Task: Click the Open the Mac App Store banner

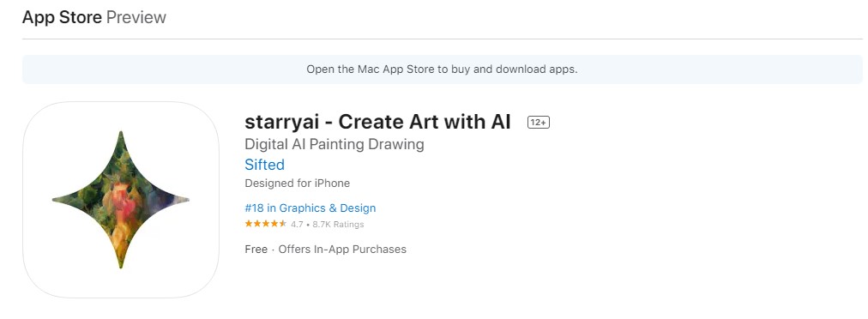Action: [x=442, y=69]
